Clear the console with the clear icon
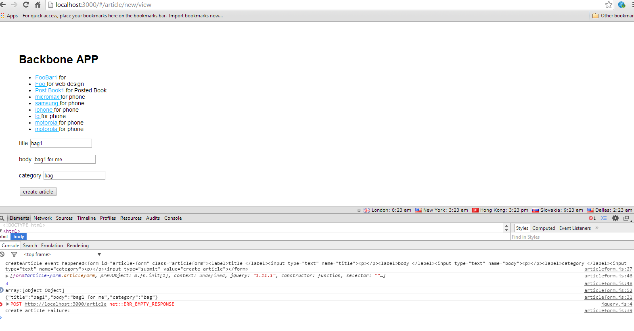This screenshot has height=331, width=634. coord(2,254)
